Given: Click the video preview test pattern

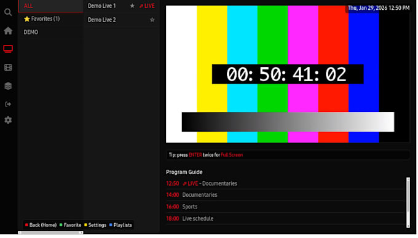Looking at the screenshot, I should 288,74.
